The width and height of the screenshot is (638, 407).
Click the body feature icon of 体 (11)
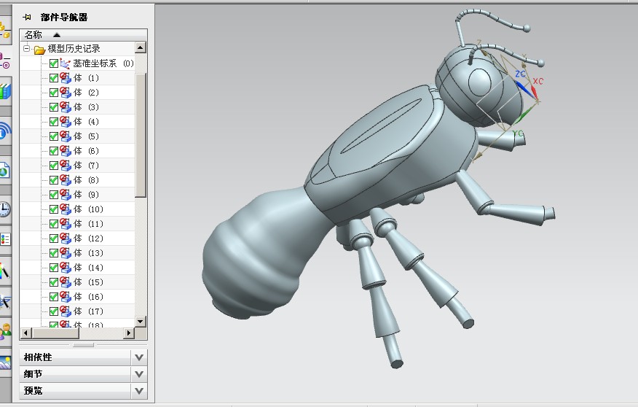tap(66, 224)
